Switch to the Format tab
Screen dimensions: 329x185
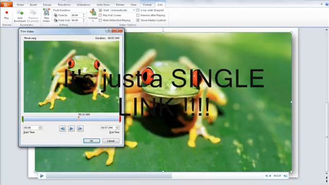148,5
